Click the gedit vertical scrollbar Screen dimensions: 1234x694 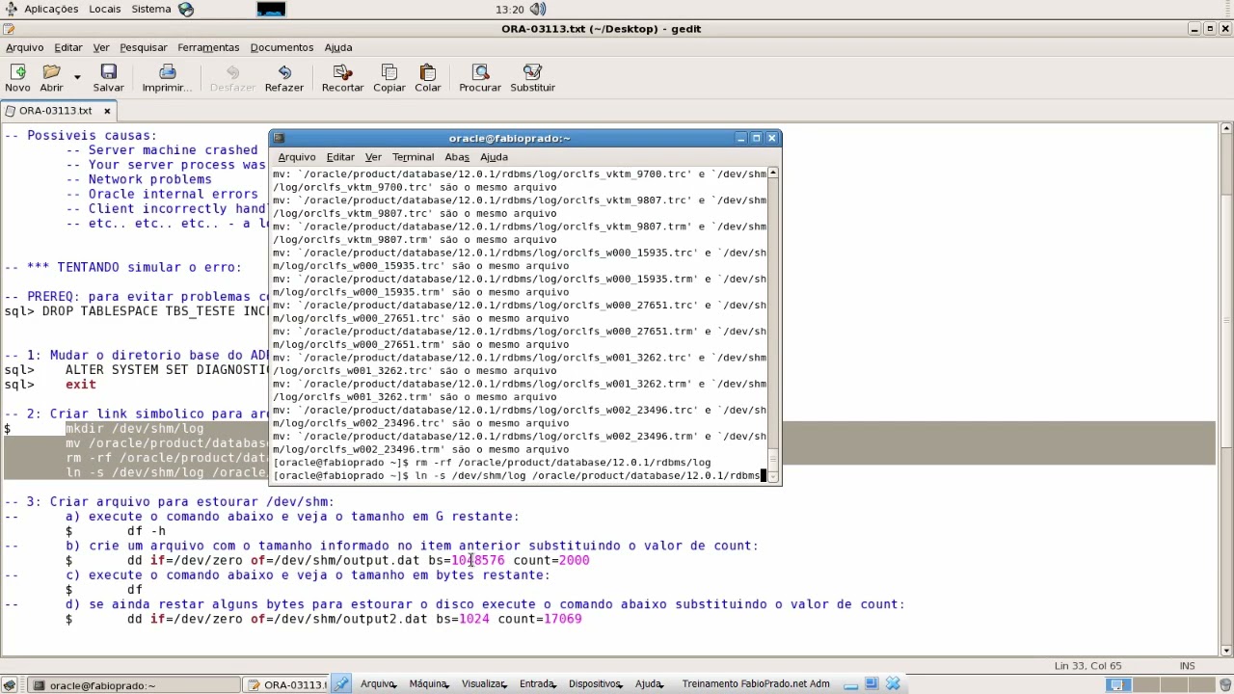pos(1226,389)
